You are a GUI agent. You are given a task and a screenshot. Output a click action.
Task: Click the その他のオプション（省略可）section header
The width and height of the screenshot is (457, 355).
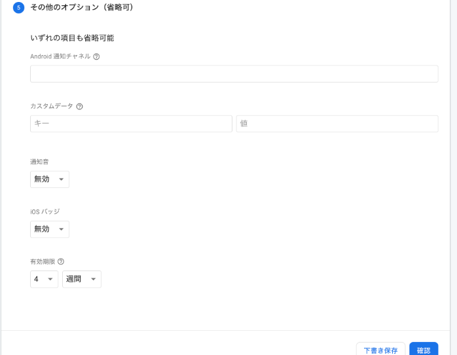(82, 7)
